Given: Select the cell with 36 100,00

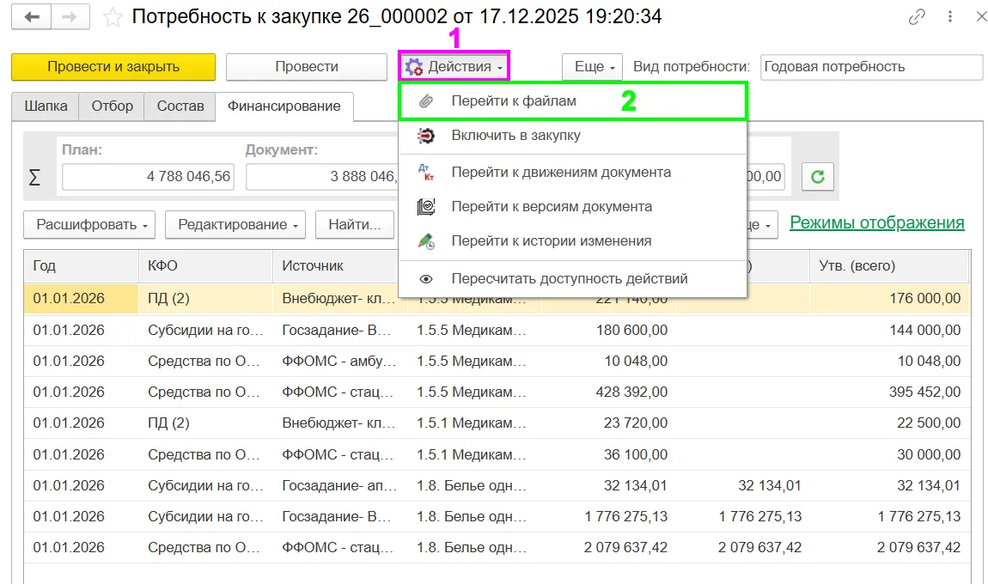Looking at the screenshot, I should tap(608, 454).
